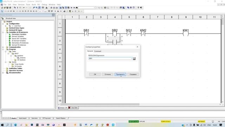Screen dimensions: 225x127
Task: Switch to Data Editor tab
Action: coord(73,108)
